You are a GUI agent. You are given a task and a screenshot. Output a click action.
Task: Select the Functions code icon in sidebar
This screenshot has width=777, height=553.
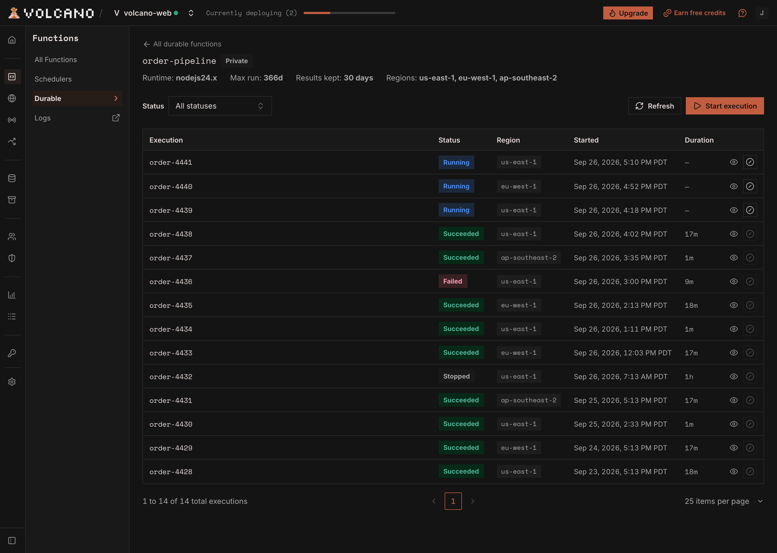pos(12,77)
